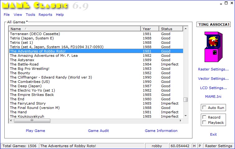
Task: Open Raster Settings link
Action: (x=213, y=69)
